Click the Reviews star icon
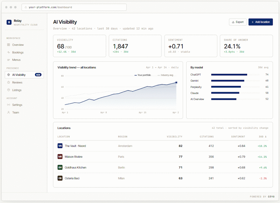This screenshot has width=280, height=203. 8,82
